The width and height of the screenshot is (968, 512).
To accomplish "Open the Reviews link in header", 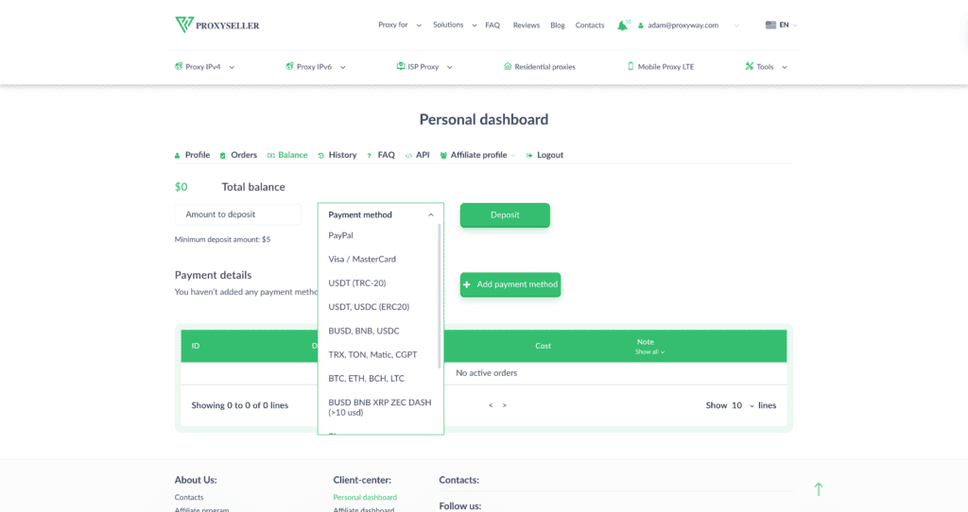I will (527, 26).
